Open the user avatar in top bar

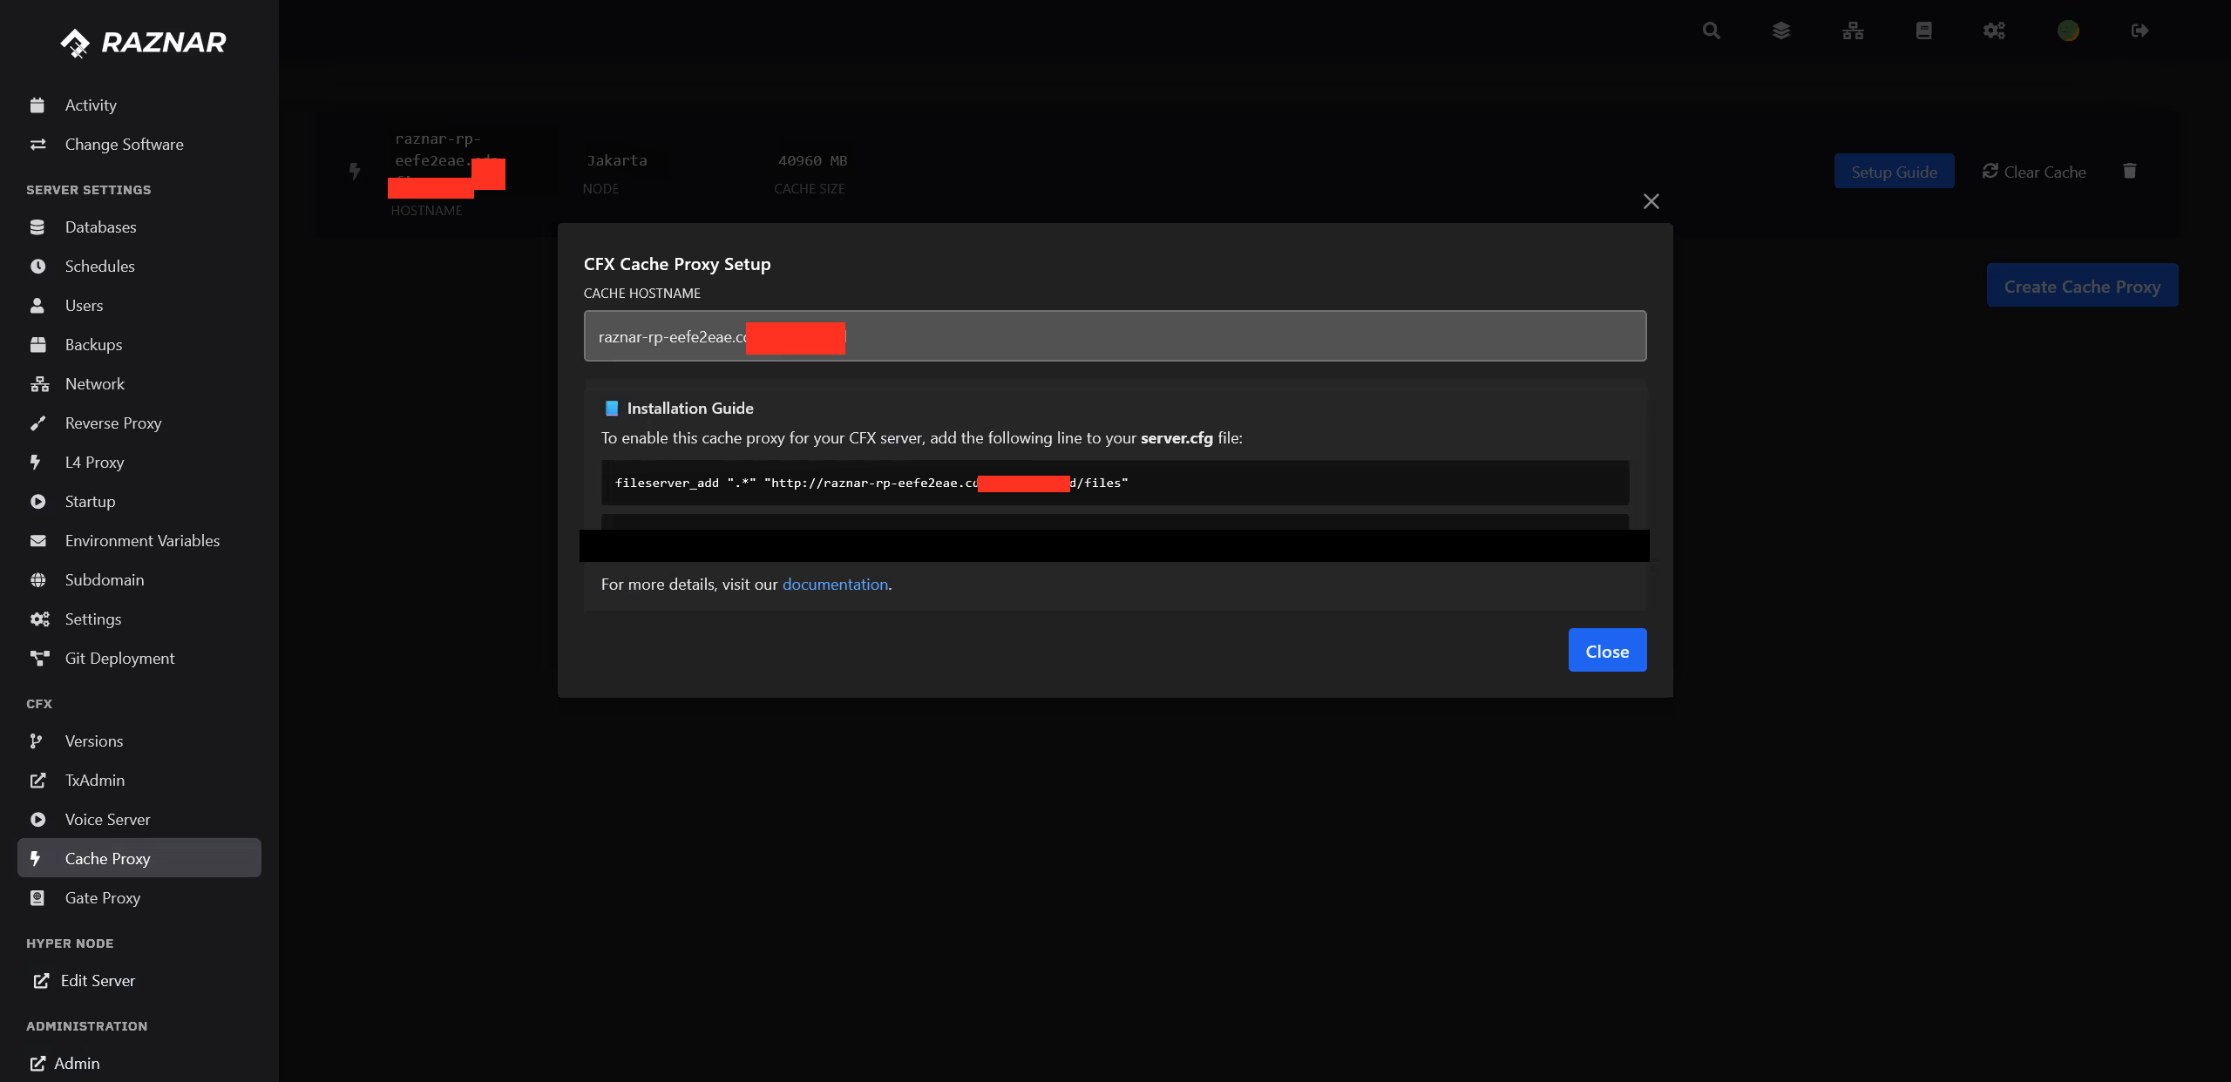2068,30
